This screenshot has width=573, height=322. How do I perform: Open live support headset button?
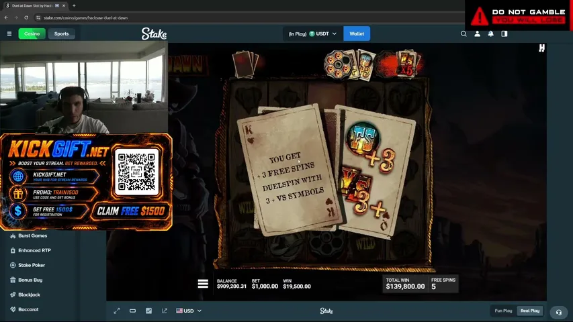coord(558,312)
